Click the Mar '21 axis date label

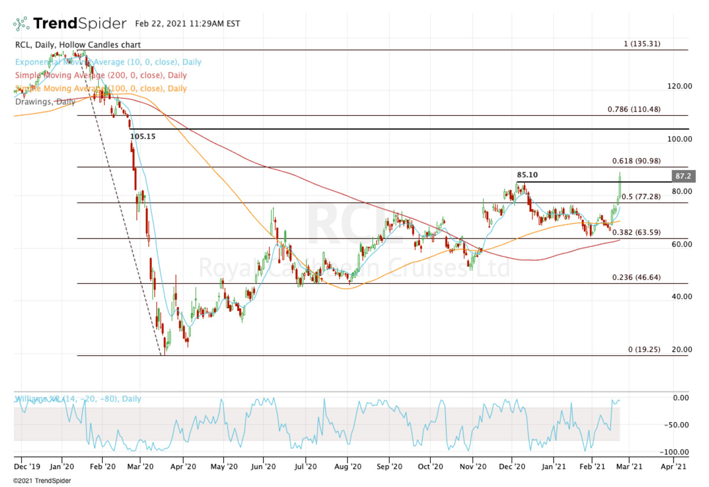628,466
